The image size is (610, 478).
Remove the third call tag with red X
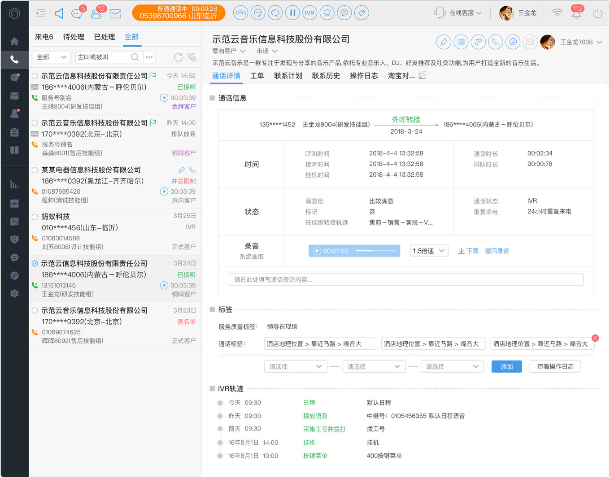click(595, 338)
